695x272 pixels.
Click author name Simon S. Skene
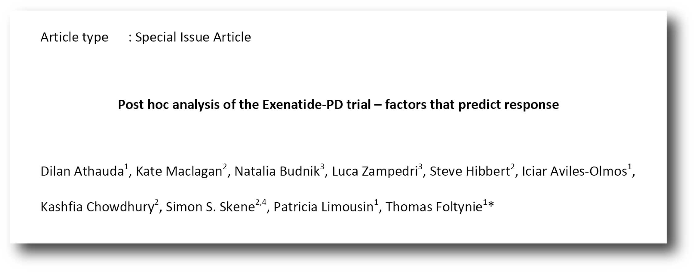click(x=210, y=207)
